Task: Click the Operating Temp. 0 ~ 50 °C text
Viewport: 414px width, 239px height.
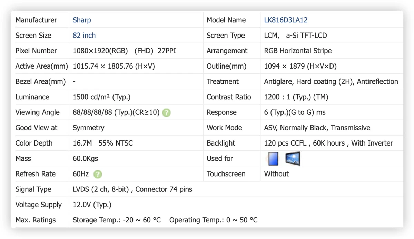Action: point(213,220)
